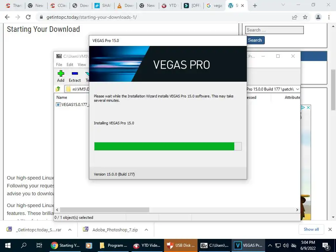Click the AdChoices triangle icon
Screen dimensions: 336x252
[303, 107]
